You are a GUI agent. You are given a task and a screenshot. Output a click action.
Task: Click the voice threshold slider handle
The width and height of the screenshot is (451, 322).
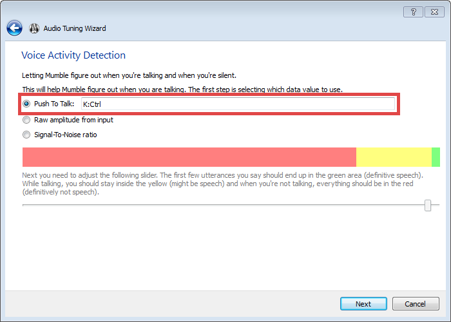428,205
